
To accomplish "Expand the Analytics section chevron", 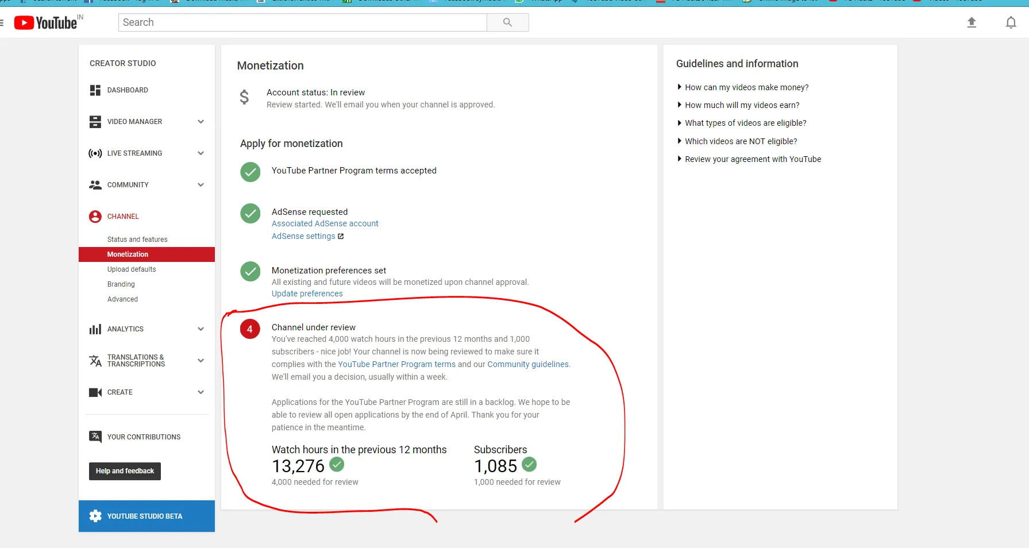I will 201,329.
